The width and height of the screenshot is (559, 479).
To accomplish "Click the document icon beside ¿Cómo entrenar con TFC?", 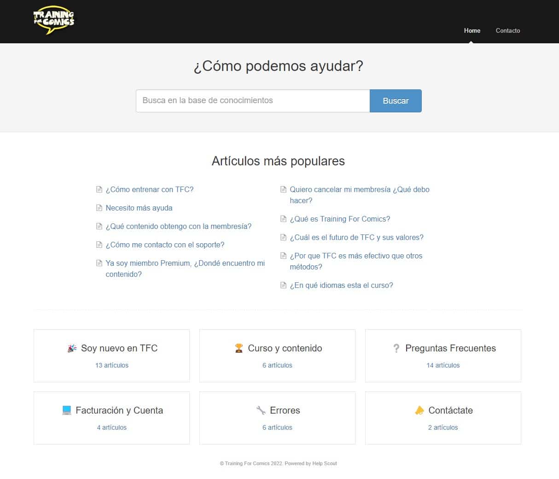I will (x=99, y=189).
